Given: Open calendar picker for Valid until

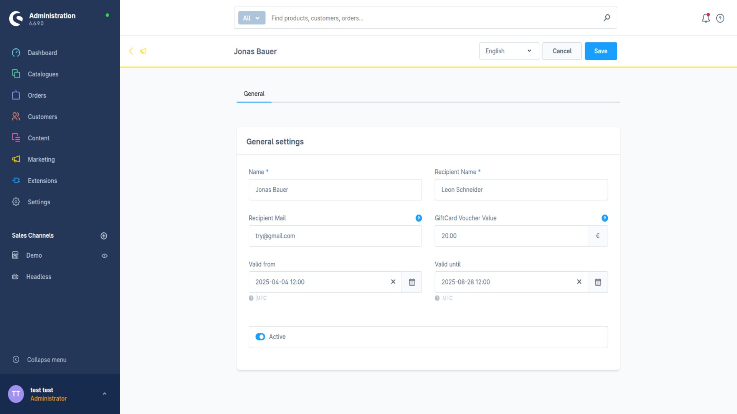Looking at the screenshot, I should pyautogui.click(x=598, y=282).
